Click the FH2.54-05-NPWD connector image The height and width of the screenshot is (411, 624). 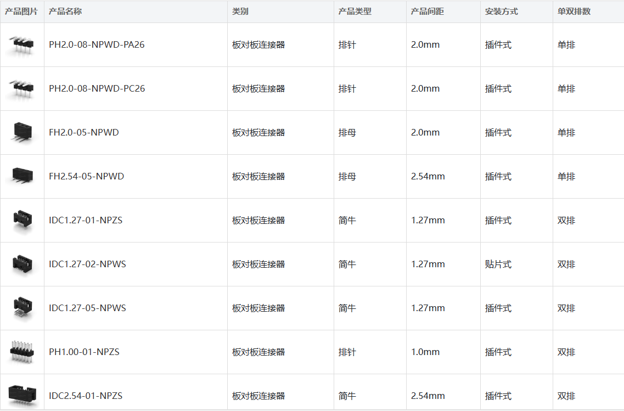tap(21, 176)
